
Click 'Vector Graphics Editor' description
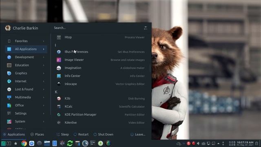click(130, 84)
